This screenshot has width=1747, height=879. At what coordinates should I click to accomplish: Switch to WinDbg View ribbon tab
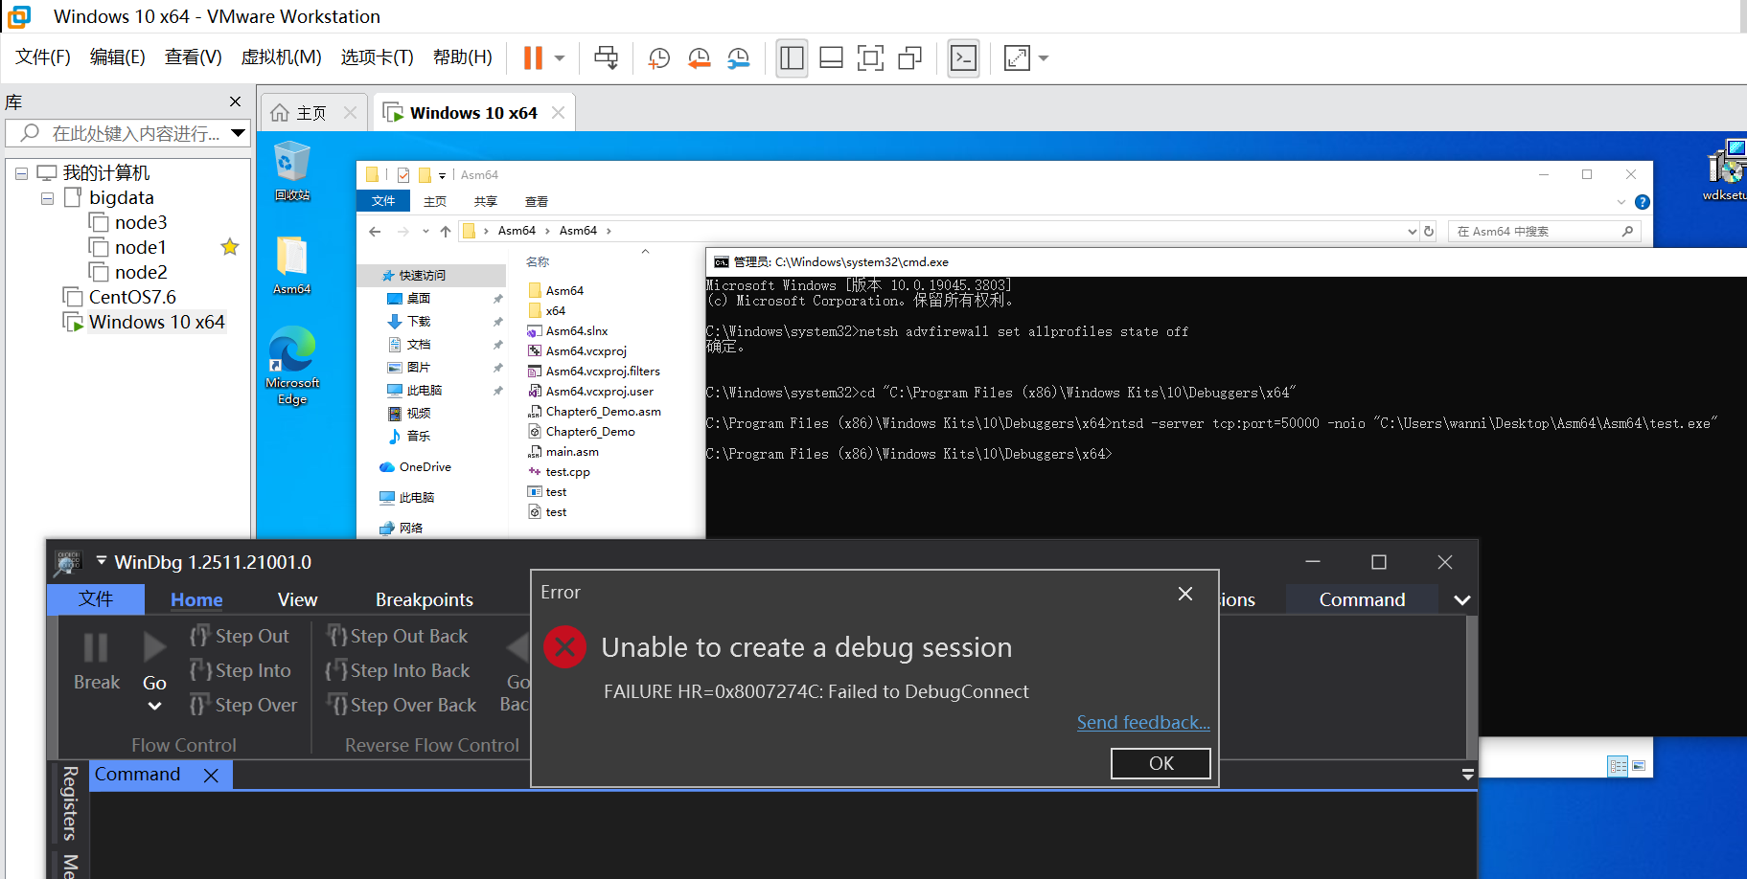297,599
